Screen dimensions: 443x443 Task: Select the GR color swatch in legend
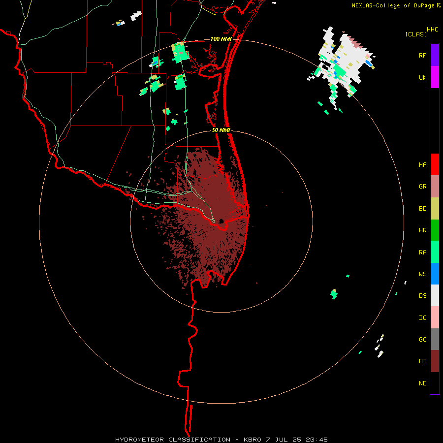[x=435, y=187]
